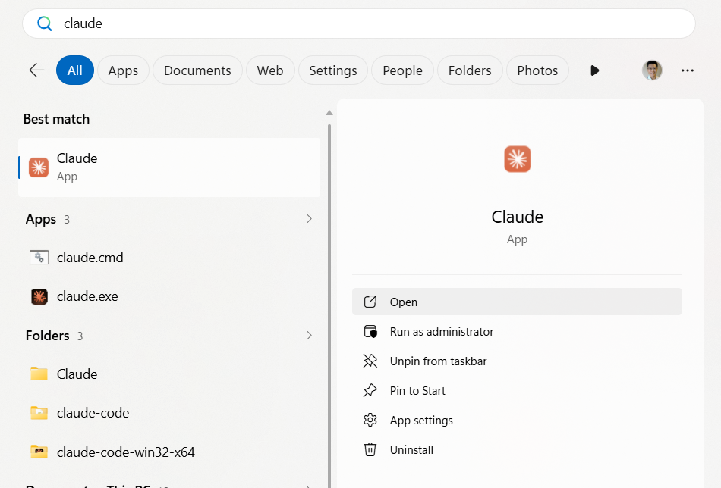Open the claude-code folder result

tap(169, 413)
